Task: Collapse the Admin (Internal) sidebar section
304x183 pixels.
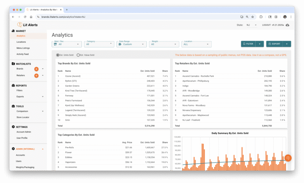Action: click(x=42, y=149)
